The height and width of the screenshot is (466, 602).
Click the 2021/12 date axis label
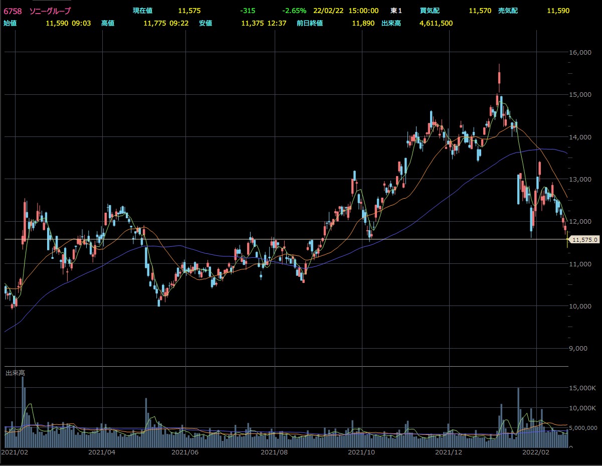[450, 452]
